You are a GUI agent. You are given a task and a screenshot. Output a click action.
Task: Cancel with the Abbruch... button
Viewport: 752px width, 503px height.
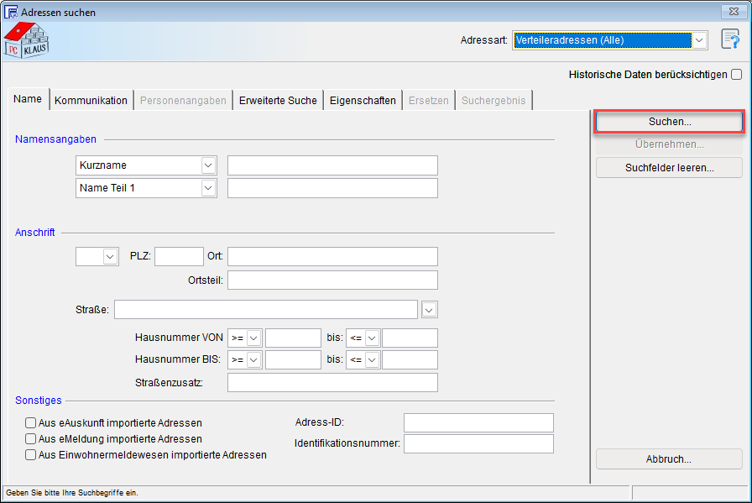click(669, 459)
